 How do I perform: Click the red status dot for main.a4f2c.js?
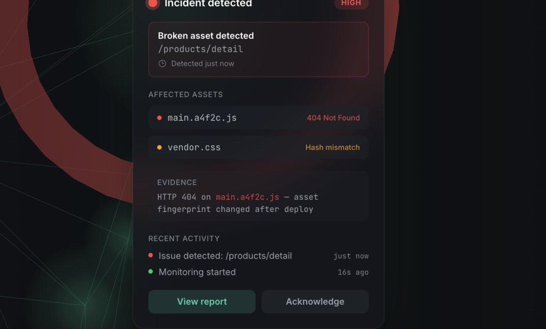coord(160,118)
